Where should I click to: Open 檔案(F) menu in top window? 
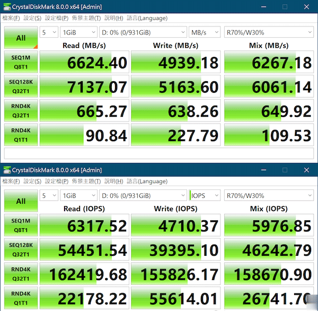[x=11, y=18]
